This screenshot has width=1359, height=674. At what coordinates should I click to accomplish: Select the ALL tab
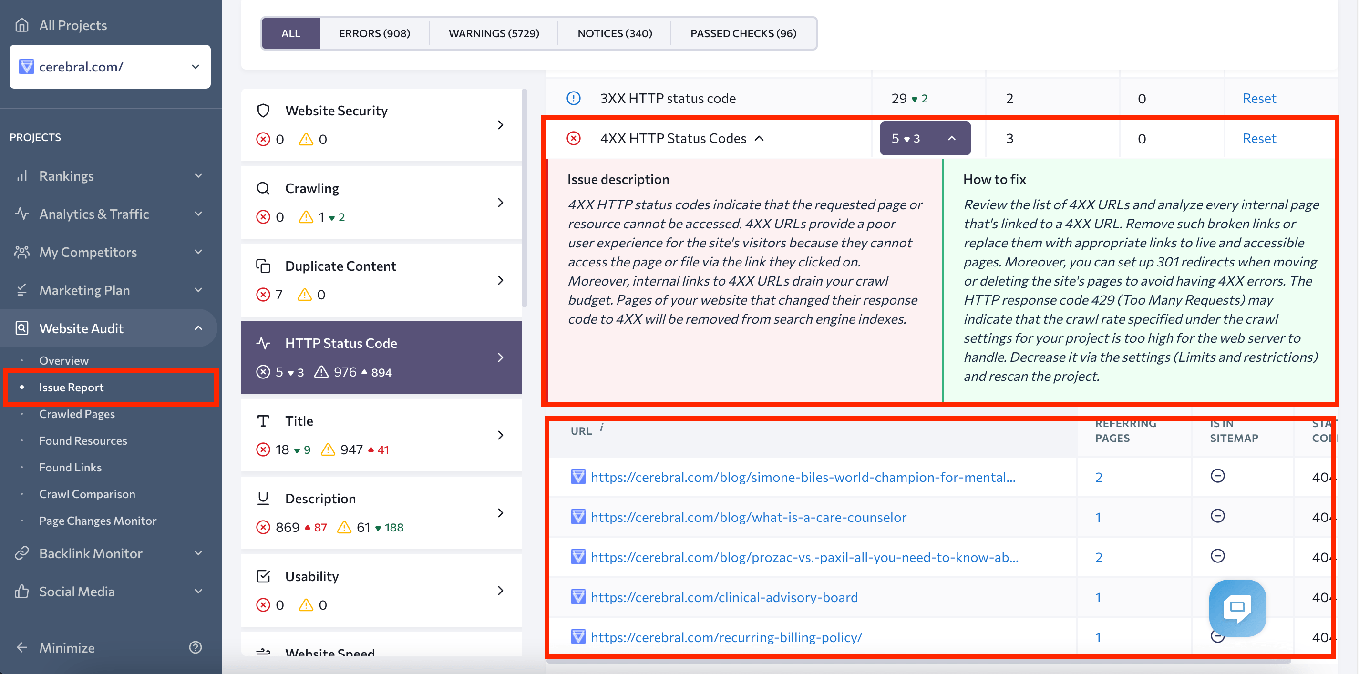[291, 33]
